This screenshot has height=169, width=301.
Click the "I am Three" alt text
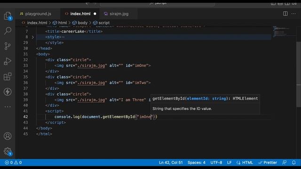[x=132, y=100]
